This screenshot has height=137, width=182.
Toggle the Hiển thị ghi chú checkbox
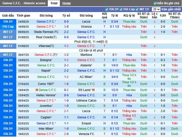(155, 3)
